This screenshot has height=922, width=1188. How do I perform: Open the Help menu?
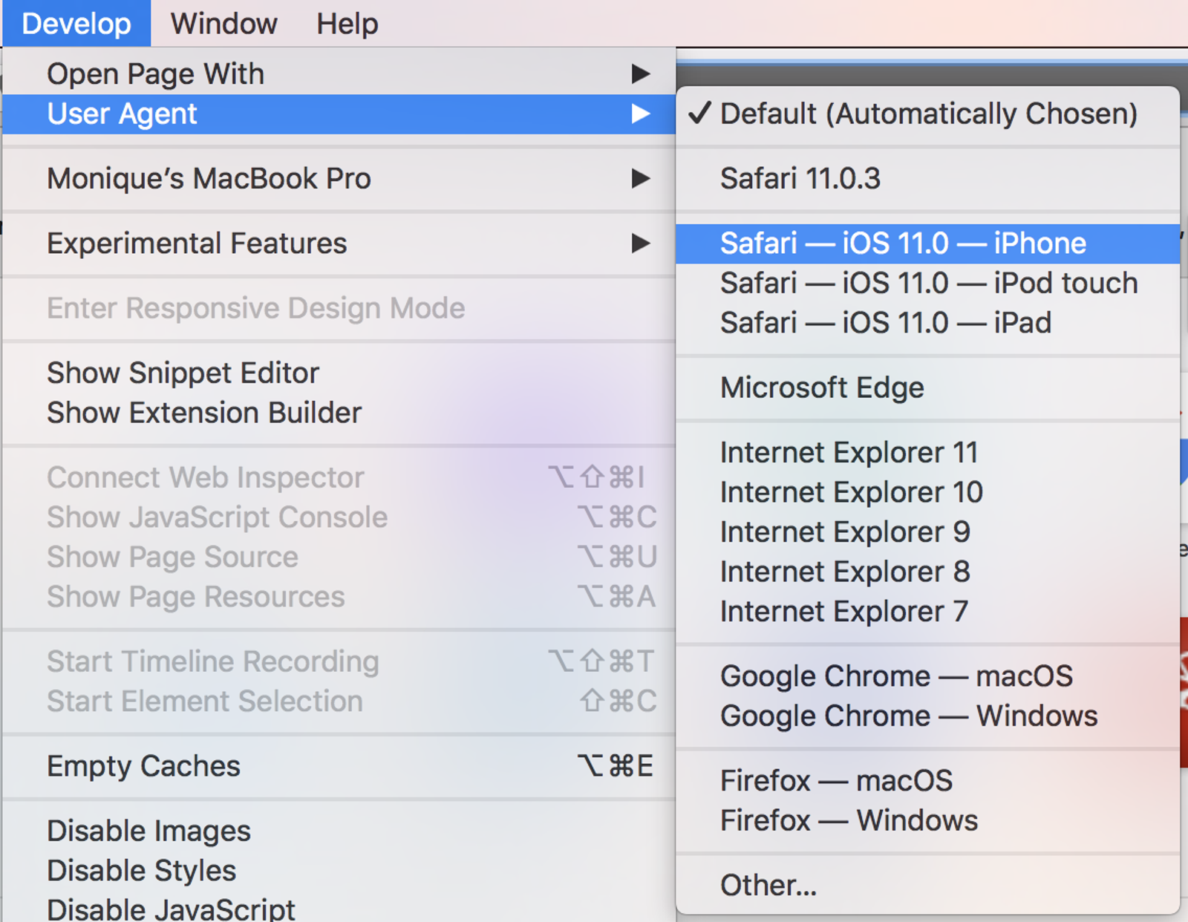[347, 24]
